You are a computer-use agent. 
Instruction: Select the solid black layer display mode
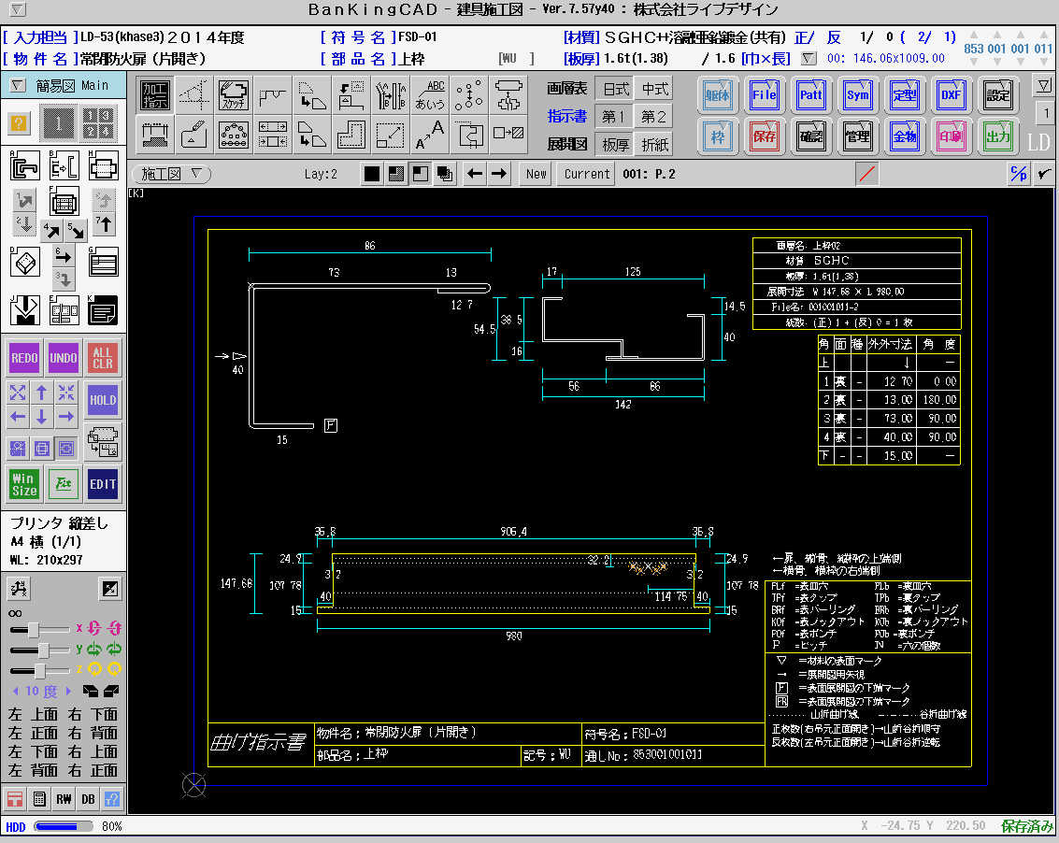click(371, 174)
